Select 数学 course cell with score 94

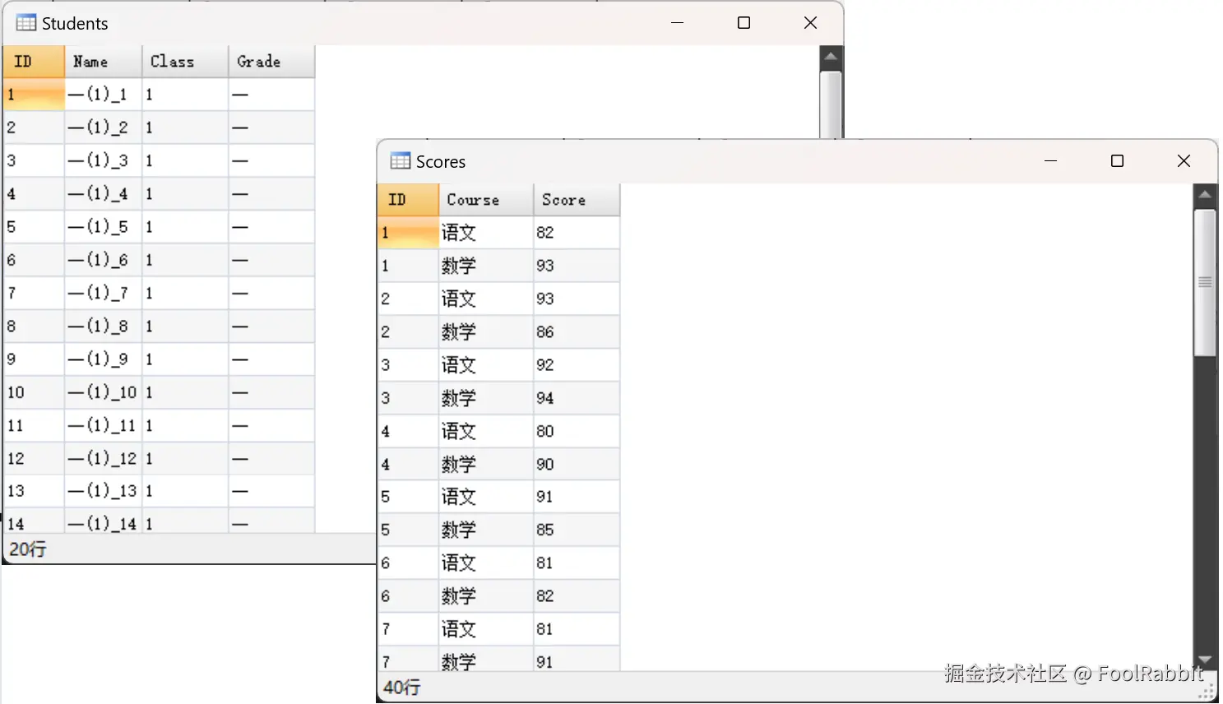coord(486,398)
